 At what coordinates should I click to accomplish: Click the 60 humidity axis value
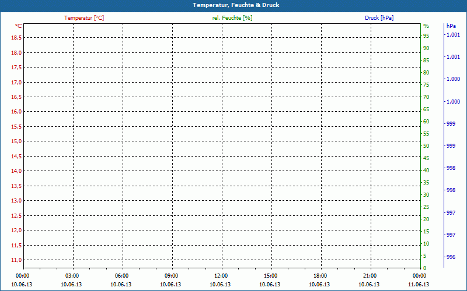pyautogui.click(x=426, y=122)
